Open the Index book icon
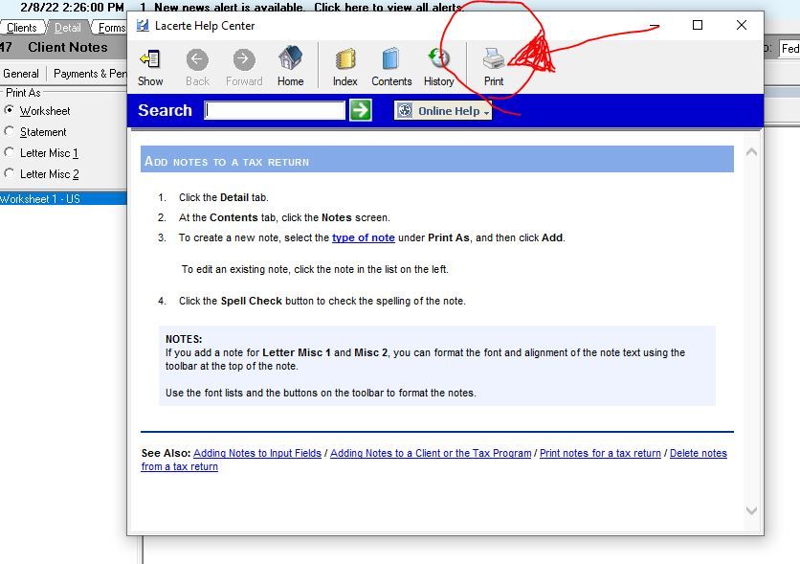 [345, 60]
